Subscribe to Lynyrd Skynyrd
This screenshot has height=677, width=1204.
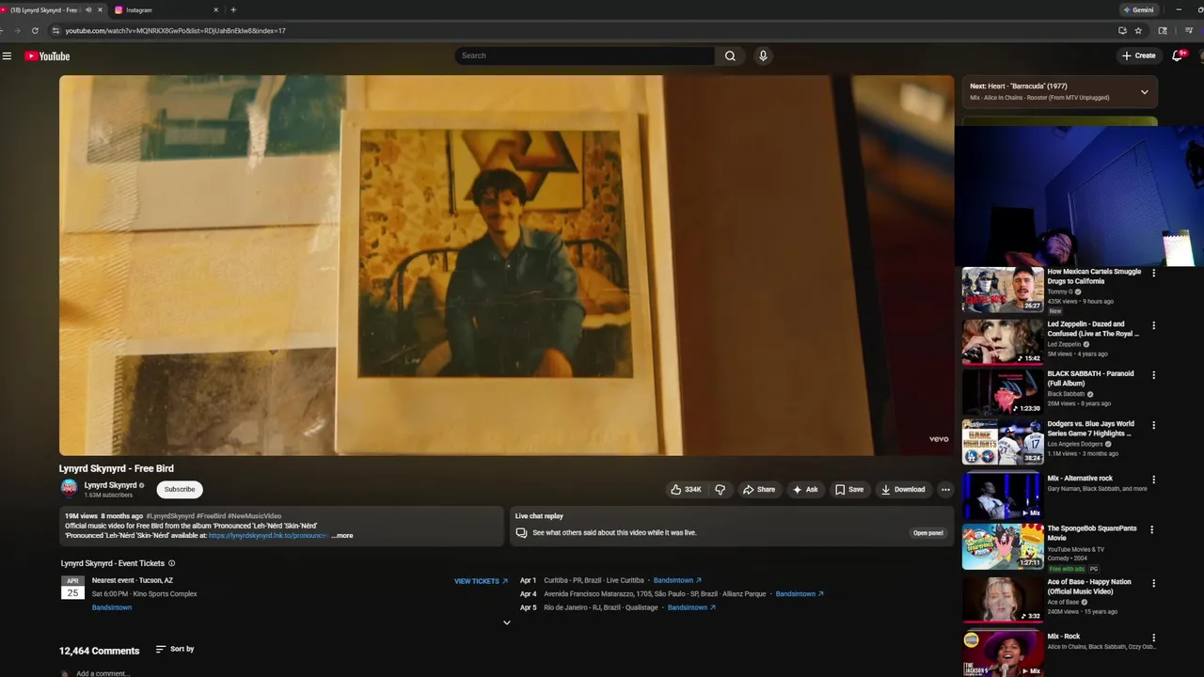180,489
